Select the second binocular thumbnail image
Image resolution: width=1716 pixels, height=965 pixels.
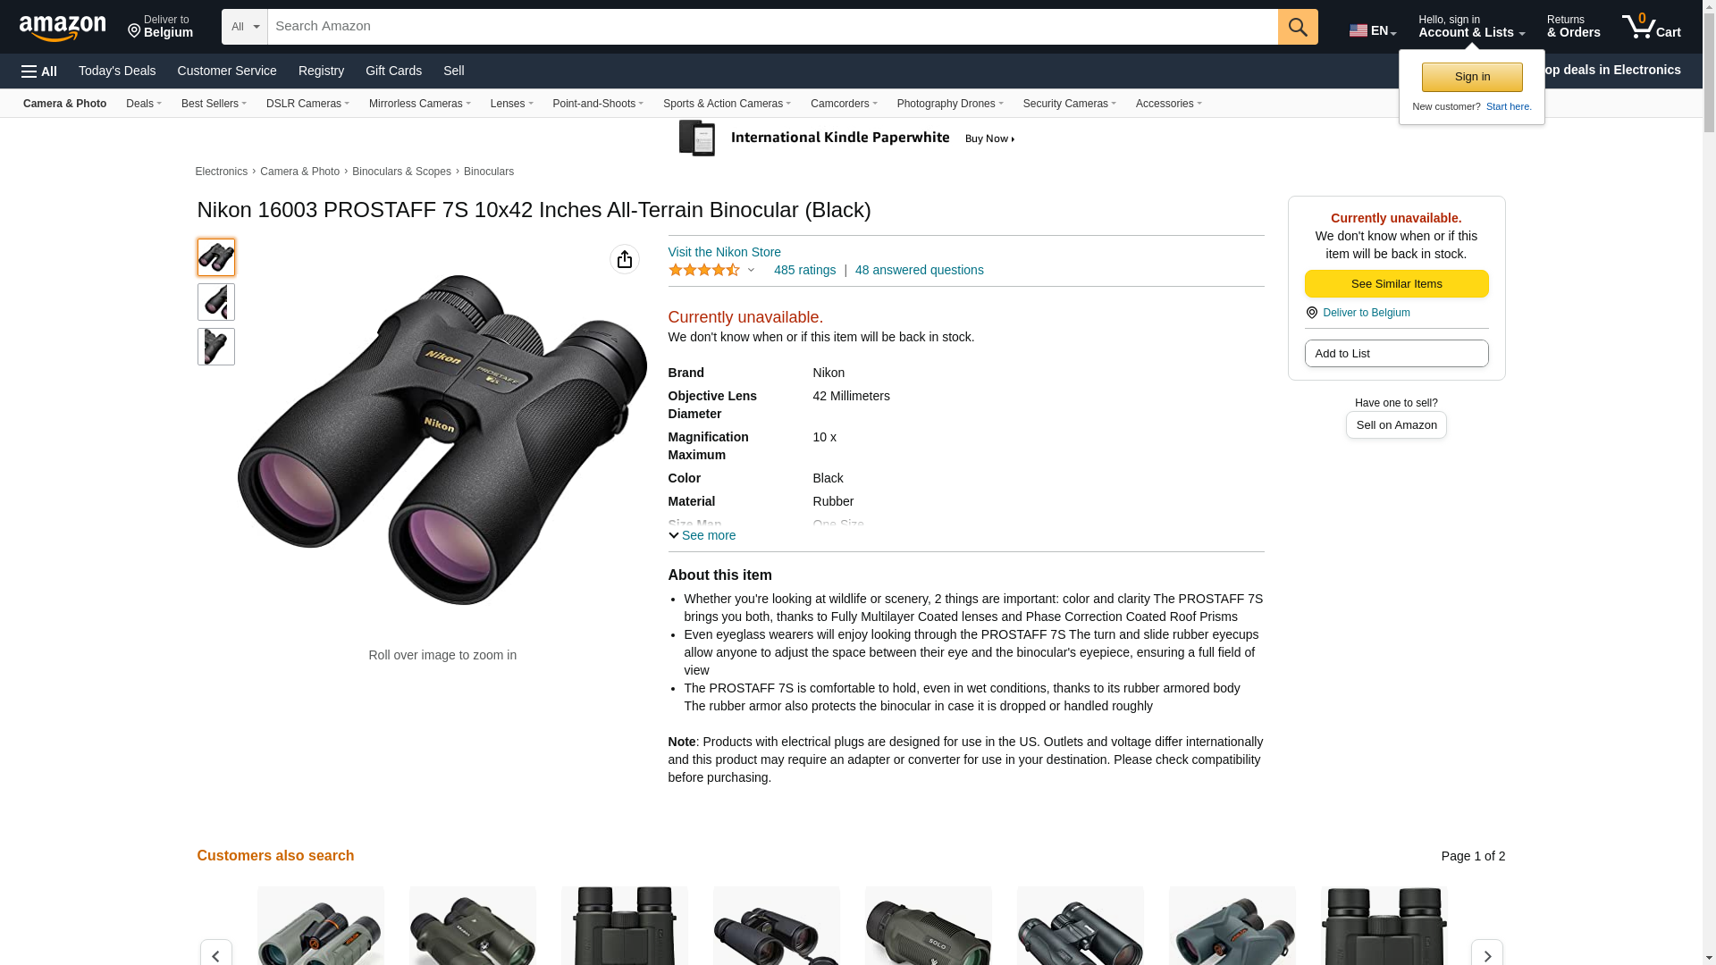point(216,302)
